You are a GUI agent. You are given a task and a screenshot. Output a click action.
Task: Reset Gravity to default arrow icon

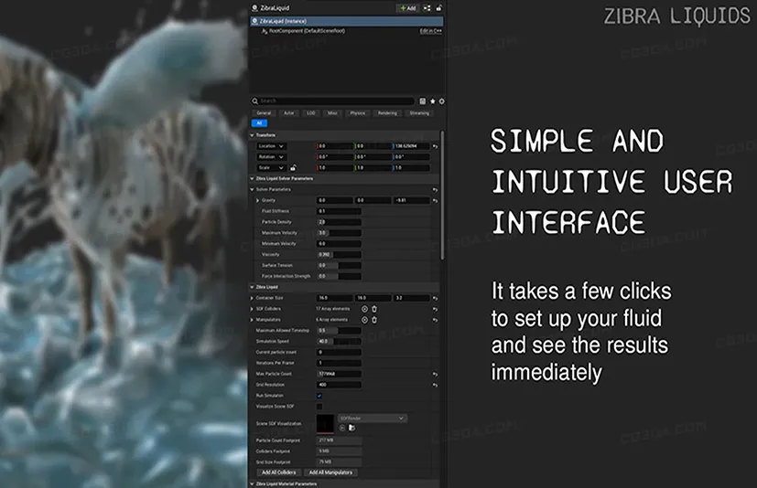coord(435,201)
